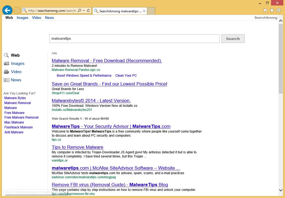The height and width of the screenshot is (198, 285).
Task: Open the browser home page icon
Action: pos(265,10)
